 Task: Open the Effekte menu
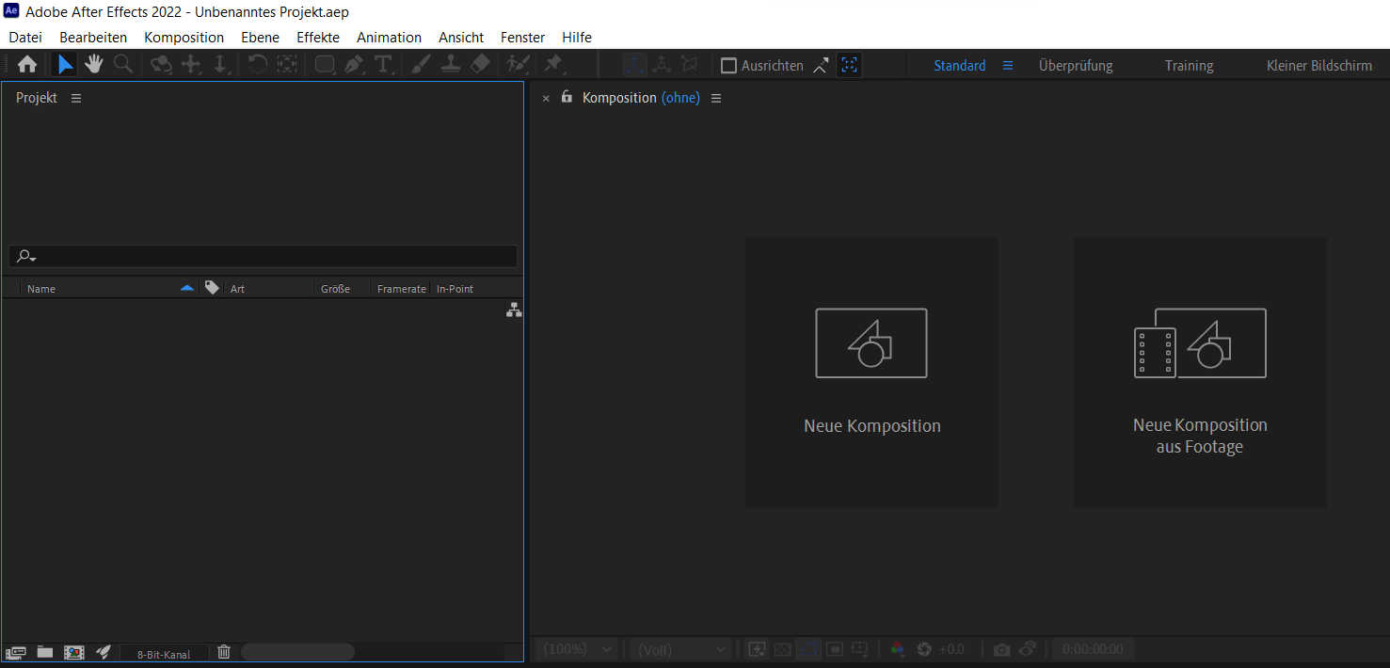318,38
